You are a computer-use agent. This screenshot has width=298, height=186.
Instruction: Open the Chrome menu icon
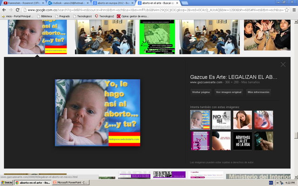[x=294, y=10]
